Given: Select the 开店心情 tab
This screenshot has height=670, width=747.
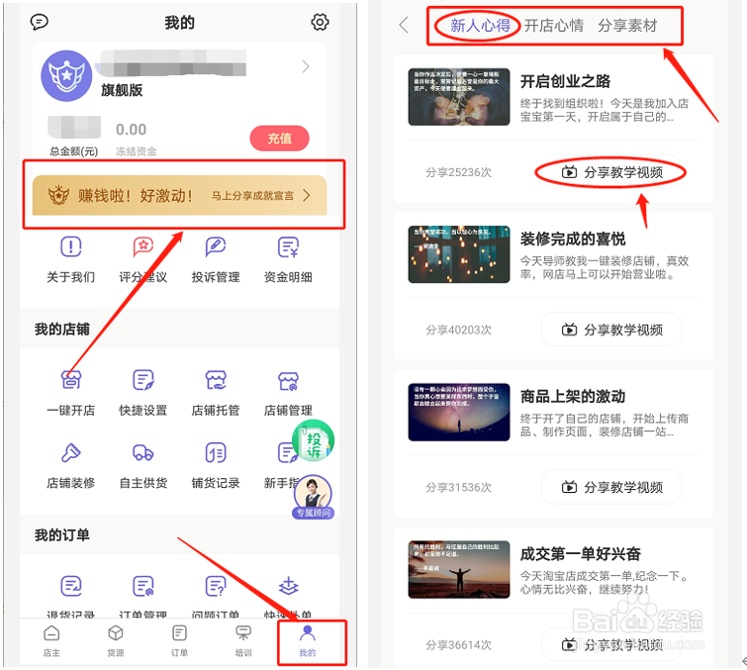Looking at the screenshot, I should [x=554, y=26].
